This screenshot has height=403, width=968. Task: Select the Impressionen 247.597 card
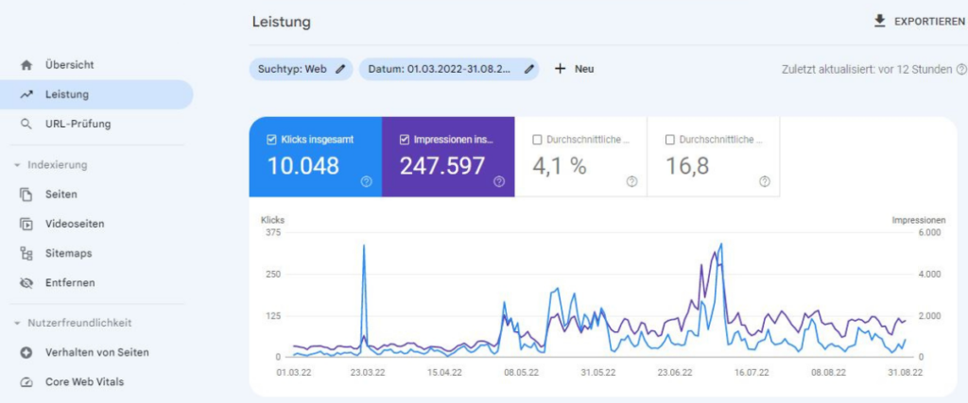click(448, 157)
